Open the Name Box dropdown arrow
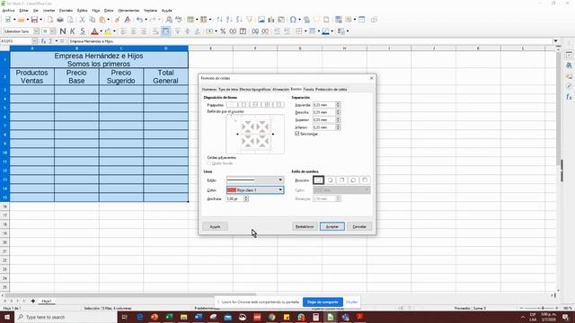 coord(34,41)
